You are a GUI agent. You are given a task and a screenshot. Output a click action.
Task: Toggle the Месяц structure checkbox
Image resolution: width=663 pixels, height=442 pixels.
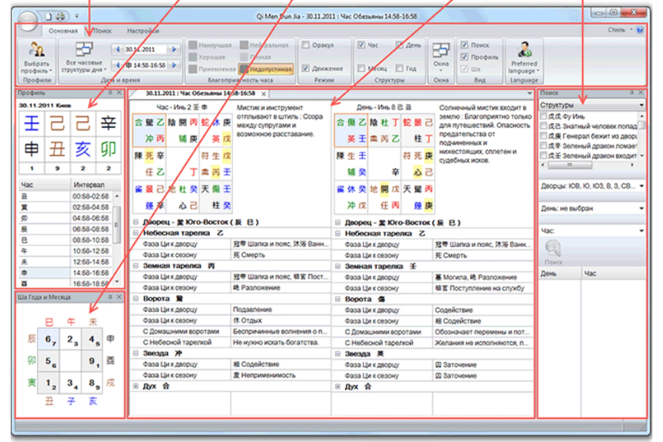[361, 68]
